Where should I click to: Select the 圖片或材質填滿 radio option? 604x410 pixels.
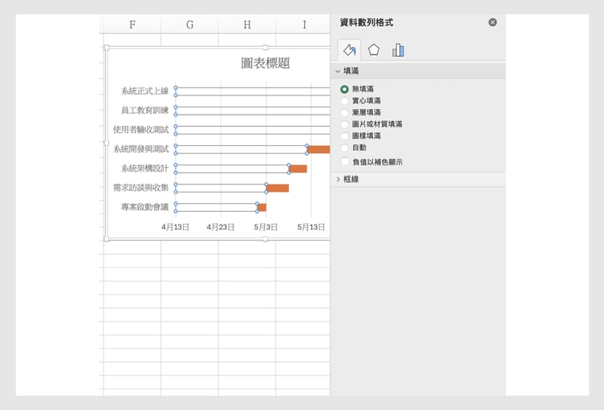click(x=344, y=124)
